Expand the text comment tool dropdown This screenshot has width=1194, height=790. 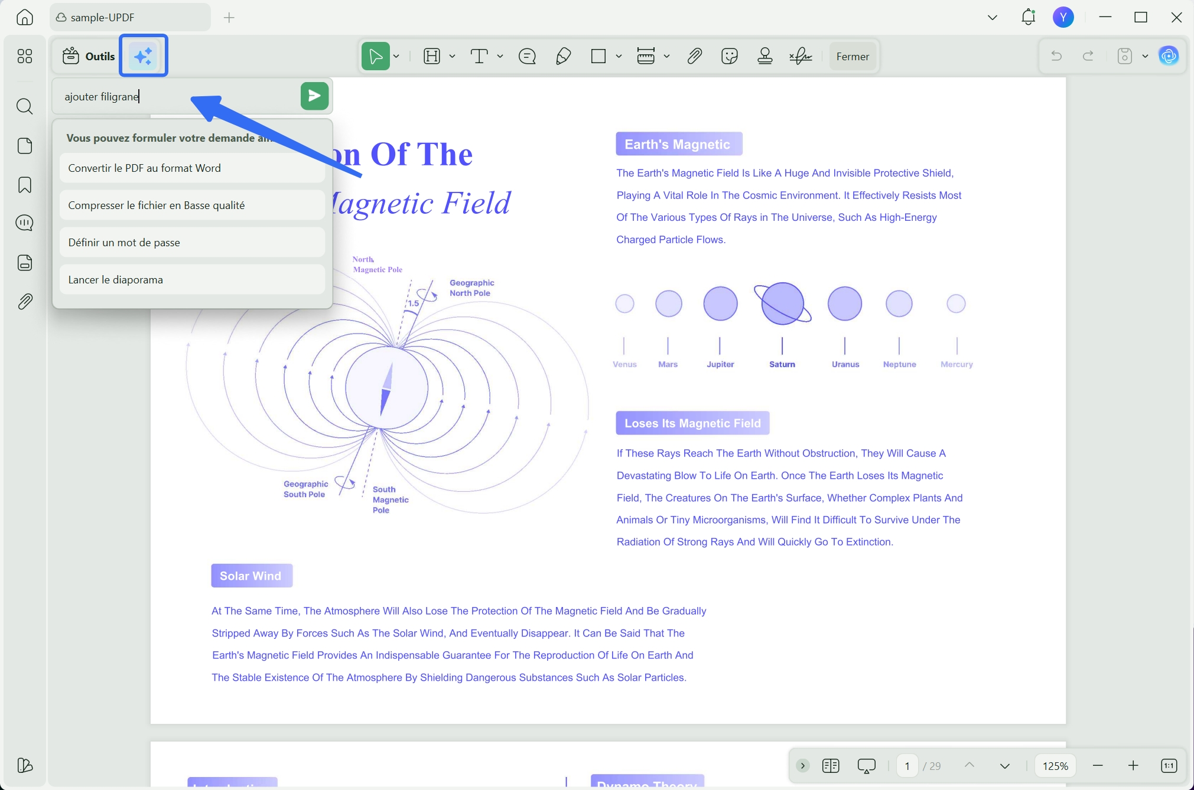coord(500,57)
